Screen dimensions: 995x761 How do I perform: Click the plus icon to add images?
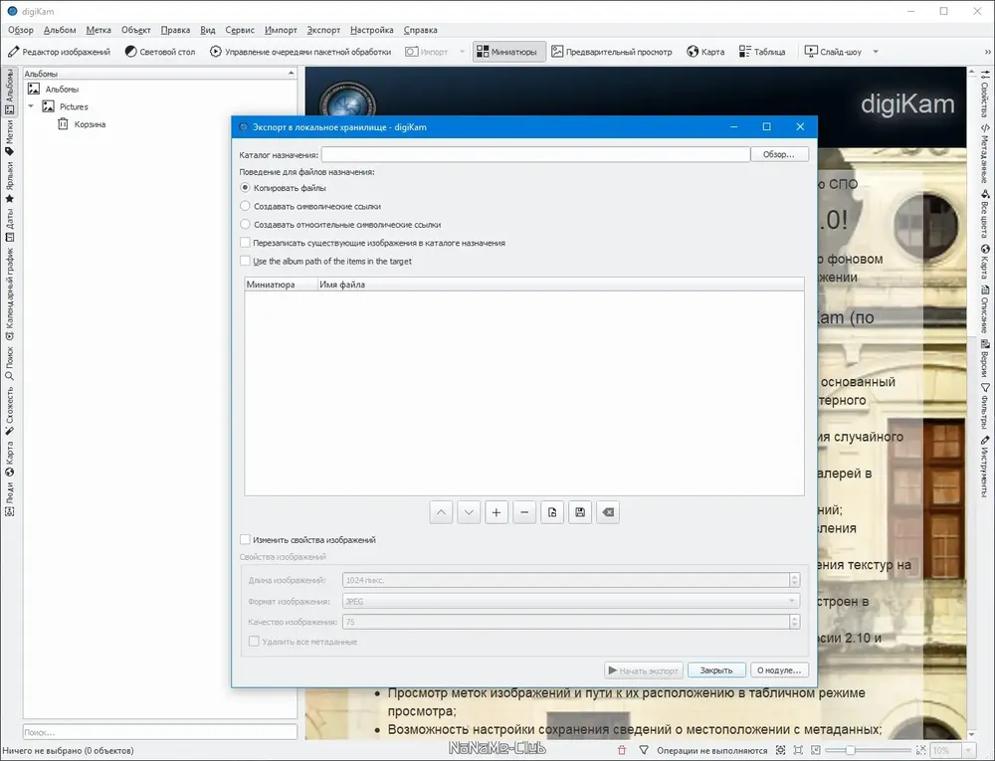[x=497, y=512]
